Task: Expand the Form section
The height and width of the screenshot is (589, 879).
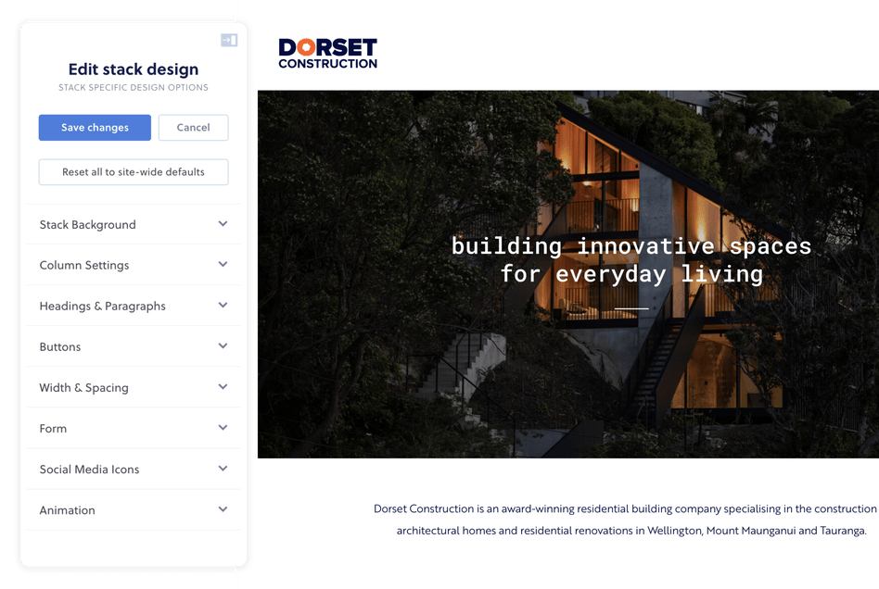Action: point(134,428)
